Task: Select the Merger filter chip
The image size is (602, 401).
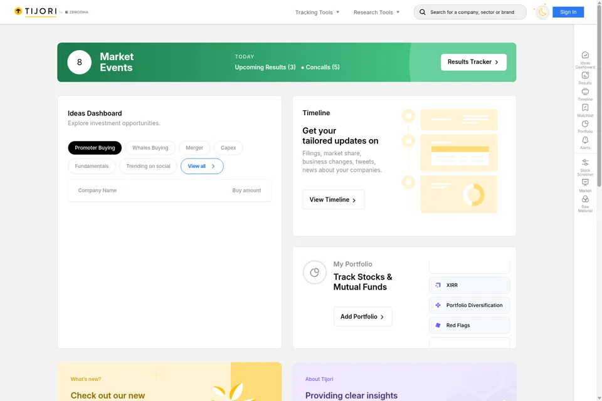Action: pyautogui.click(x=194, y=148)
